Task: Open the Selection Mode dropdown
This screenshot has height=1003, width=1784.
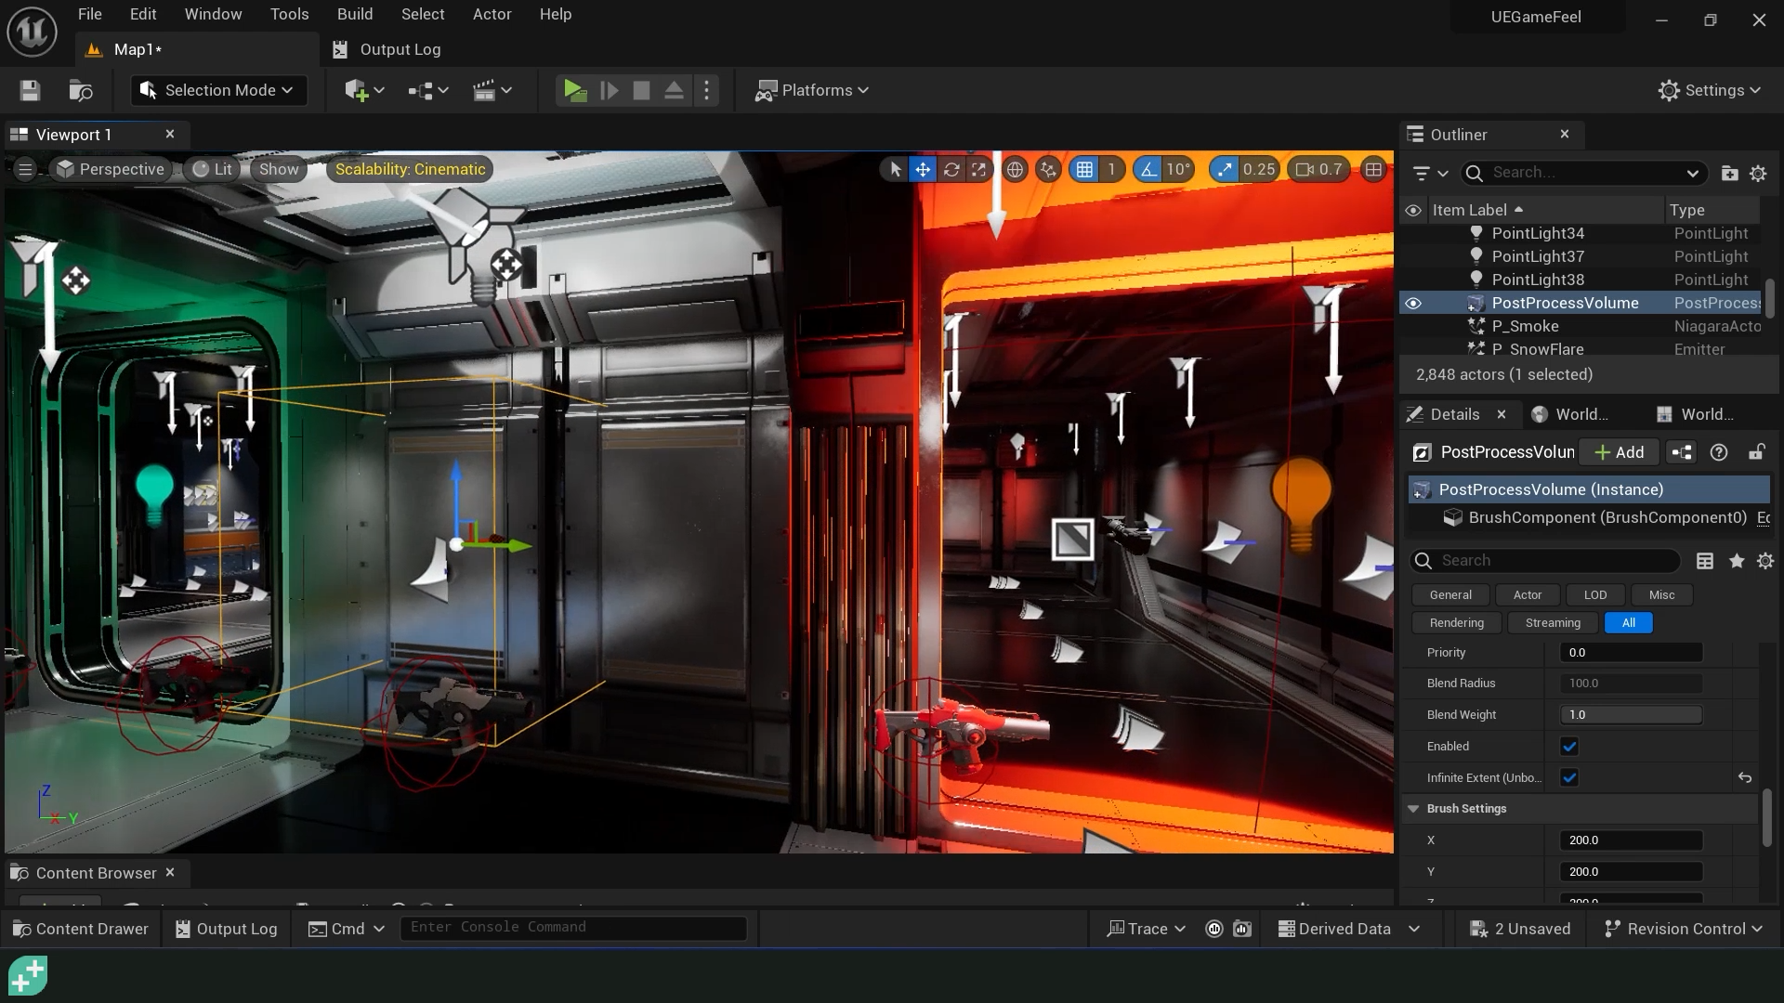Action: (x=218, y=90)
